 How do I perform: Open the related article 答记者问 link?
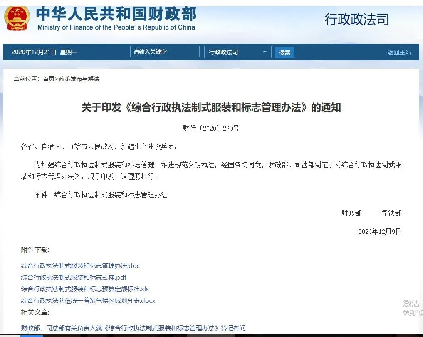[133, 328]
